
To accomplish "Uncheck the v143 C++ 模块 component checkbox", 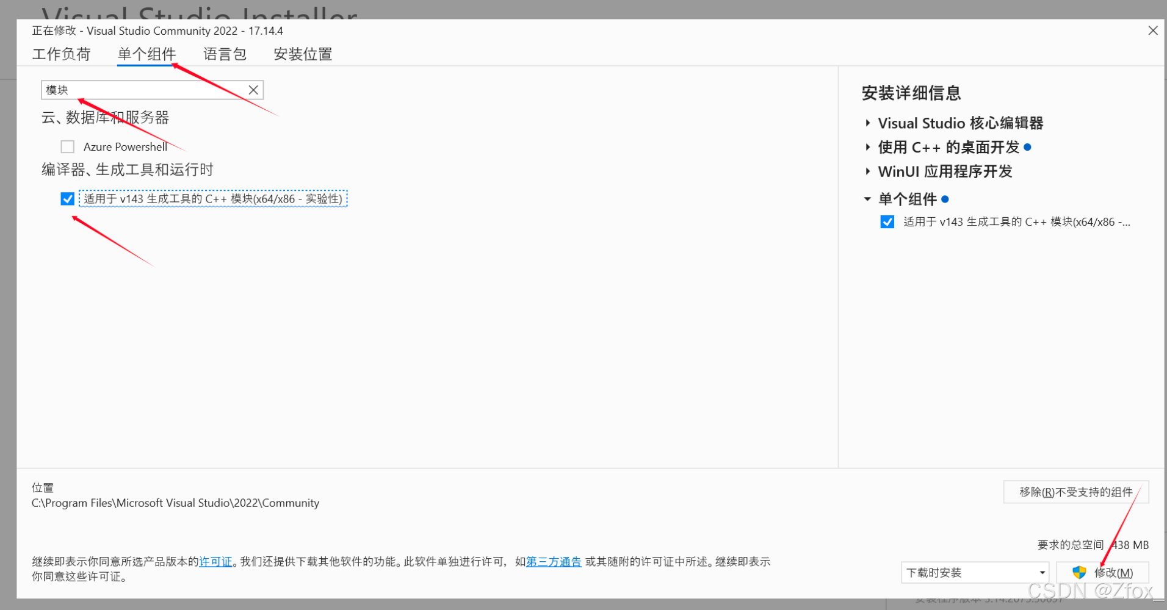I will 68,199.
